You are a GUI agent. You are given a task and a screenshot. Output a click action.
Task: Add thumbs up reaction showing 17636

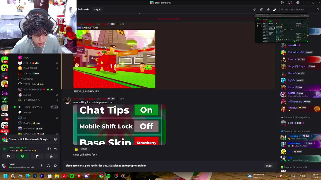pos(81,149)
